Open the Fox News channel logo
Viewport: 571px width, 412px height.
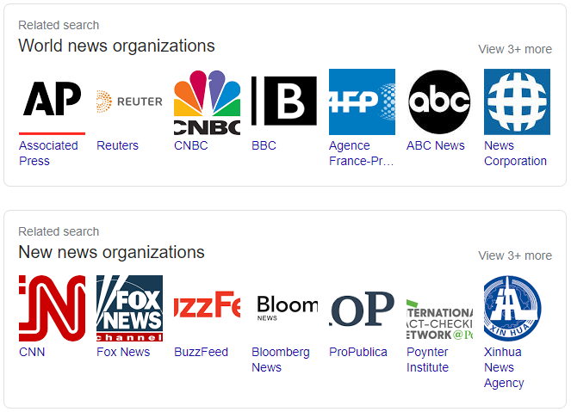tap(130, 309)
